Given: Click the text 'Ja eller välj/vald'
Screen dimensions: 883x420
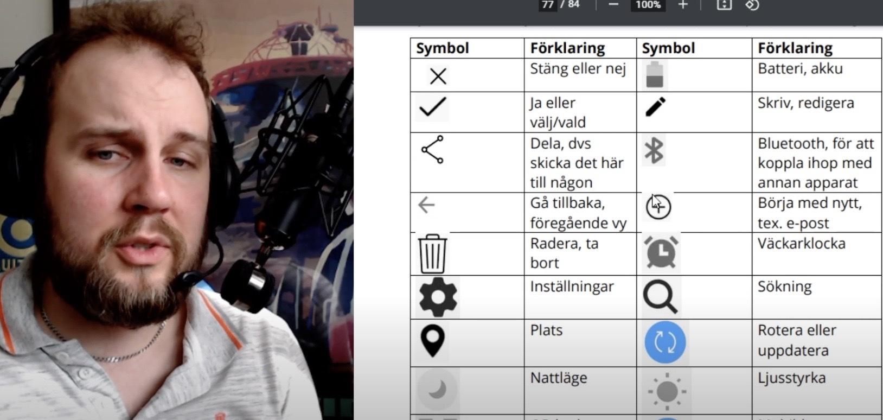Looking at the screenshot, I should tap(558, 112).
